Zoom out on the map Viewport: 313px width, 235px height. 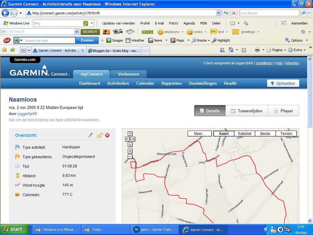(130, 156)
